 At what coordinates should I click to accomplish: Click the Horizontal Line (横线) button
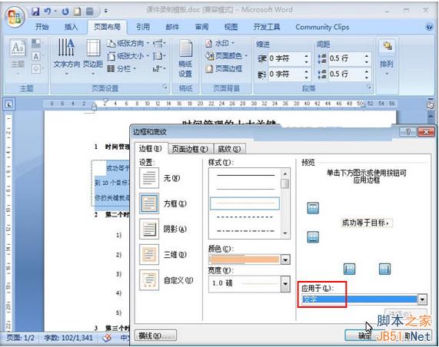click(155, 335)
